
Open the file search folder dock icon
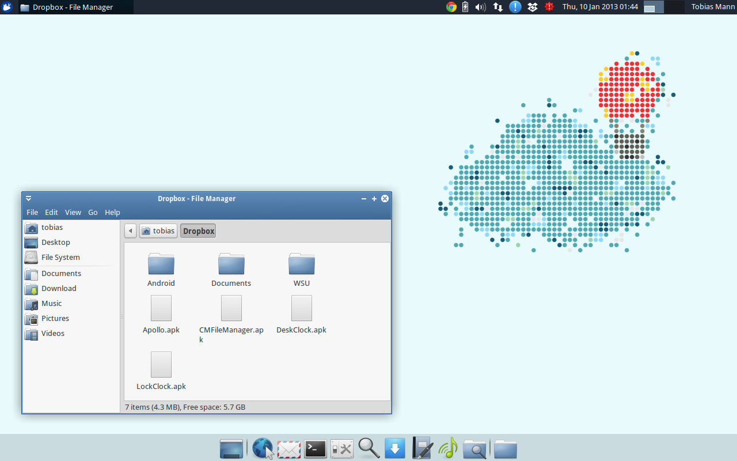pyautogui.click(x=474, y=449)
